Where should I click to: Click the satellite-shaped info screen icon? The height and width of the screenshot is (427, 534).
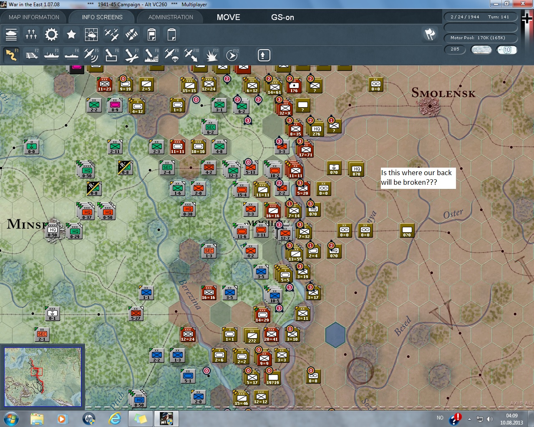coord(131,34)
